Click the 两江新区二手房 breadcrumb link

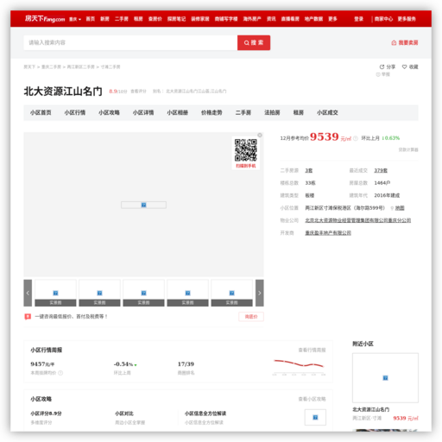[81, 66]
